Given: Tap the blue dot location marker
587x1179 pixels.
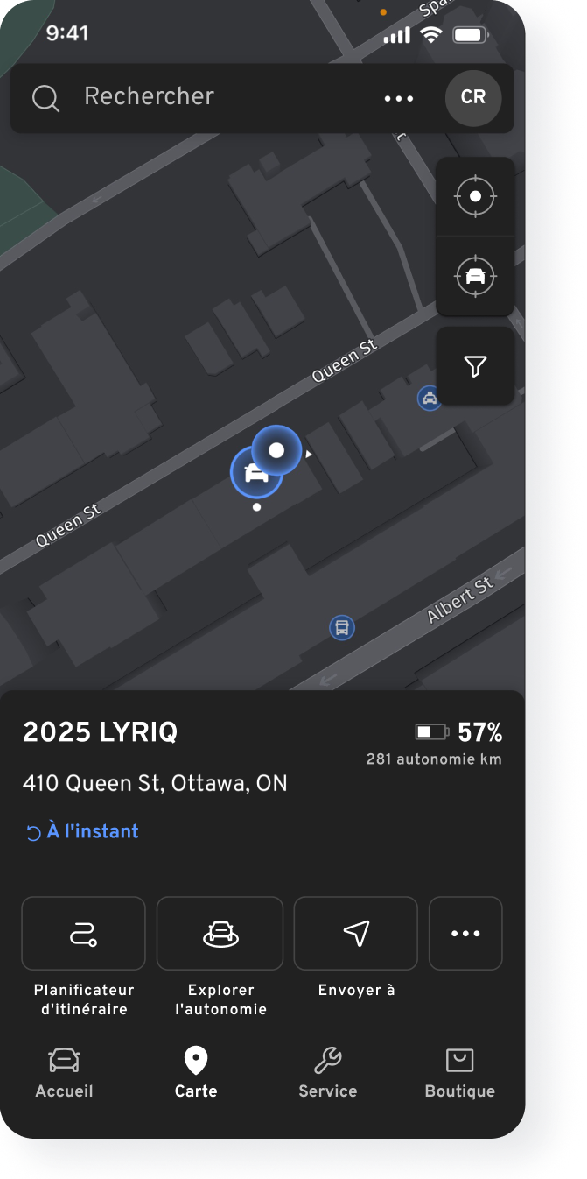Looking at the screenshot, I should 277,451.
